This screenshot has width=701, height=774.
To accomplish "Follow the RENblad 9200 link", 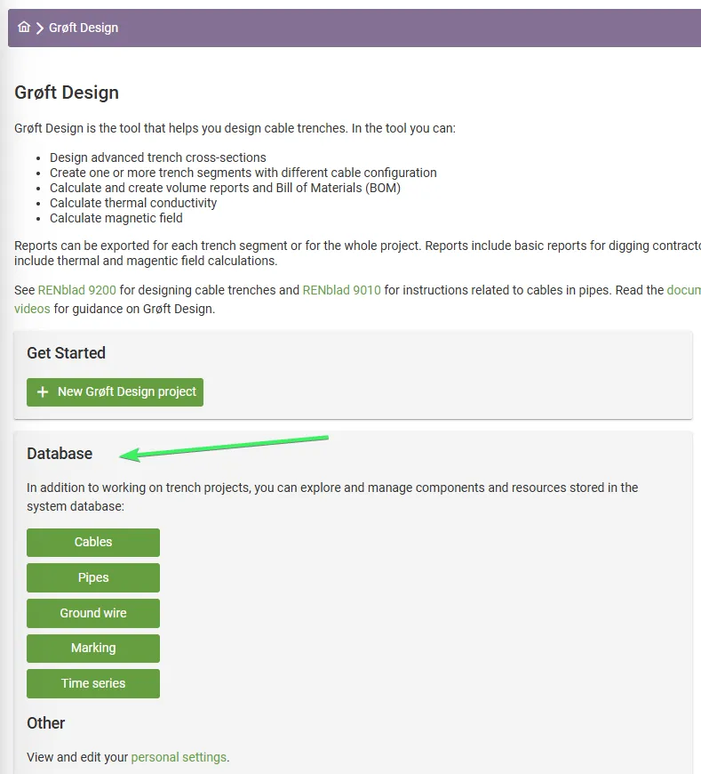I will click(77, 290).
